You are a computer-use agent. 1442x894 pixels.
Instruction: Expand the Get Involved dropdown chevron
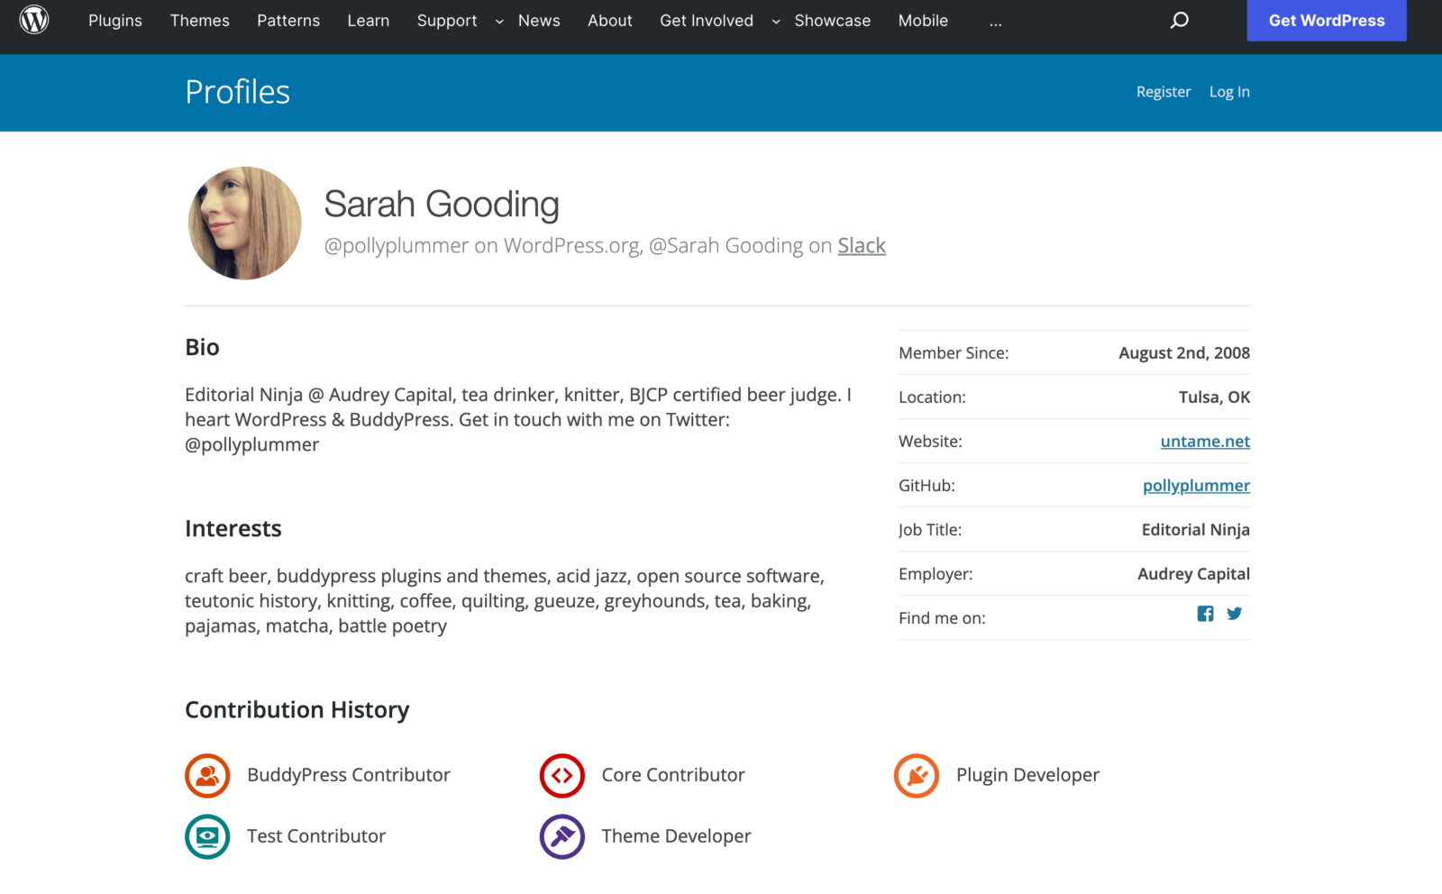pos(776,22)
